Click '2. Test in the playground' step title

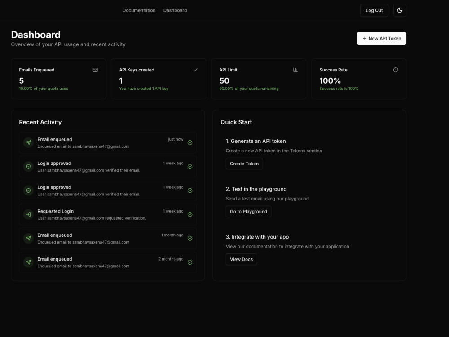coord(256,189)
